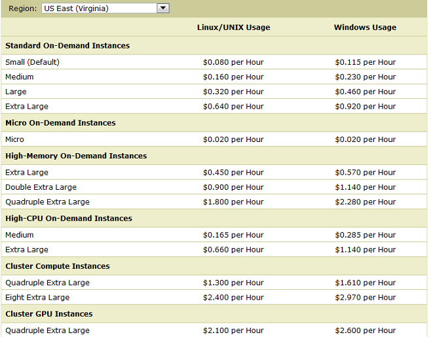Click the $2.400 per Hour Linux price
Image resolution: width=431 pixels, height=337 pixels.
tap(233, 297)
